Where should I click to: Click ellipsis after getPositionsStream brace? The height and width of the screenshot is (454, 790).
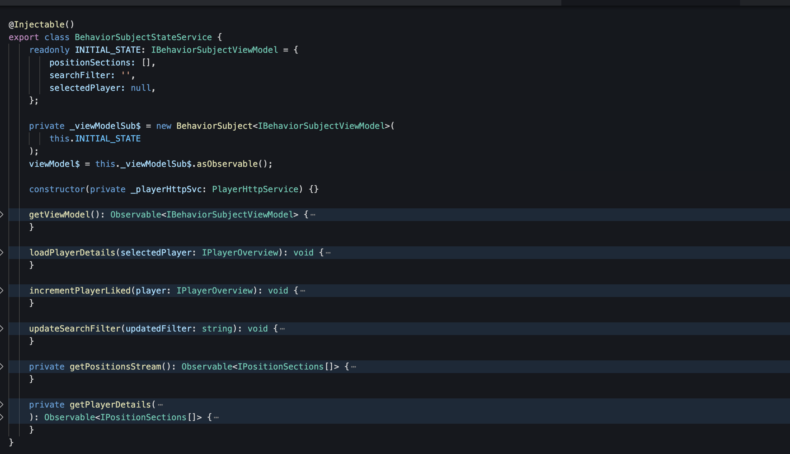pos(353,367)
